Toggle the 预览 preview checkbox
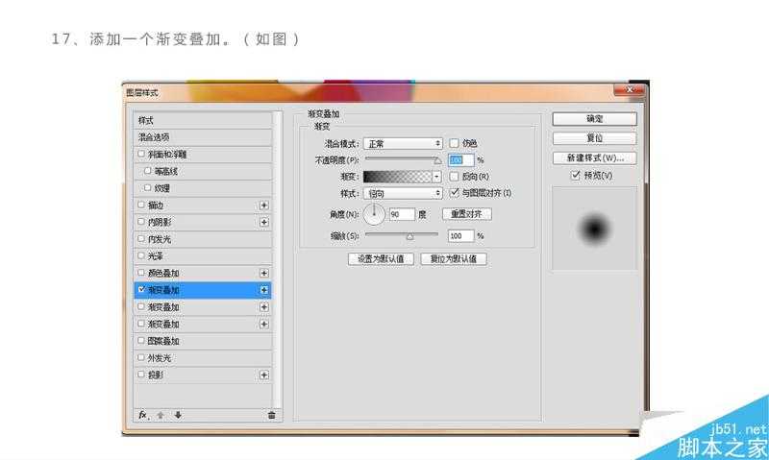 point(575,176)
